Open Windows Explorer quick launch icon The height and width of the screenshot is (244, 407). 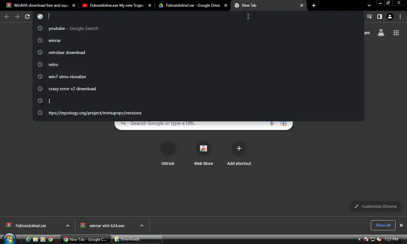[36, 239]
